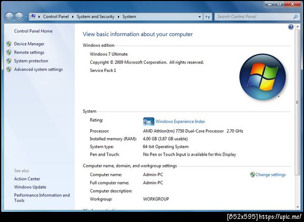Expand the arrow after System and Security

[x=119, y=17]
